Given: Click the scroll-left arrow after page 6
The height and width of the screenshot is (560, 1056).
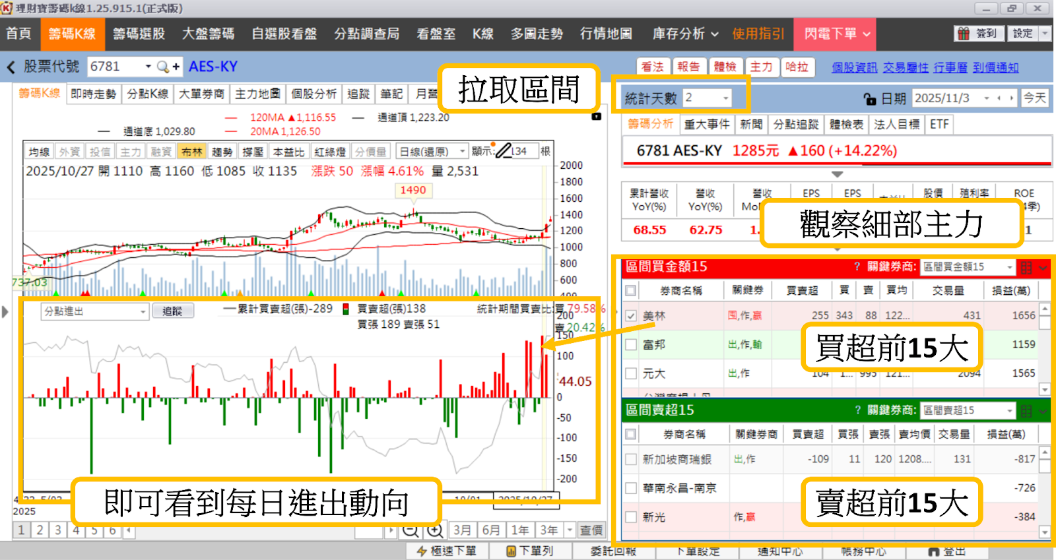Looking at the screenshot, I should [129, 530].
